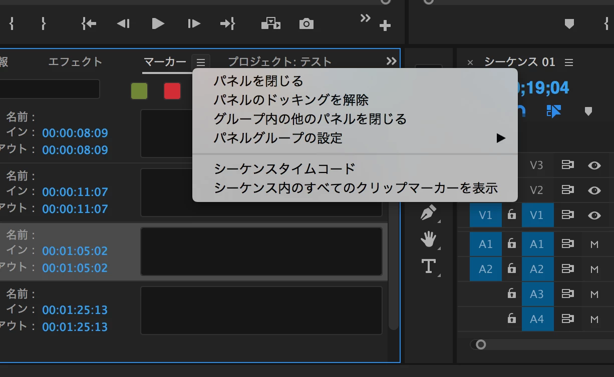Jump to the In point
This screenshot has width=614, height=377.
pos(89,23)
